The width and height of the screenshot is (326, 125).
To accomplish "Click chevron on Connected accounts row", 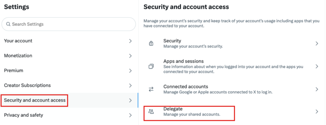I will [x=317, y=89].
